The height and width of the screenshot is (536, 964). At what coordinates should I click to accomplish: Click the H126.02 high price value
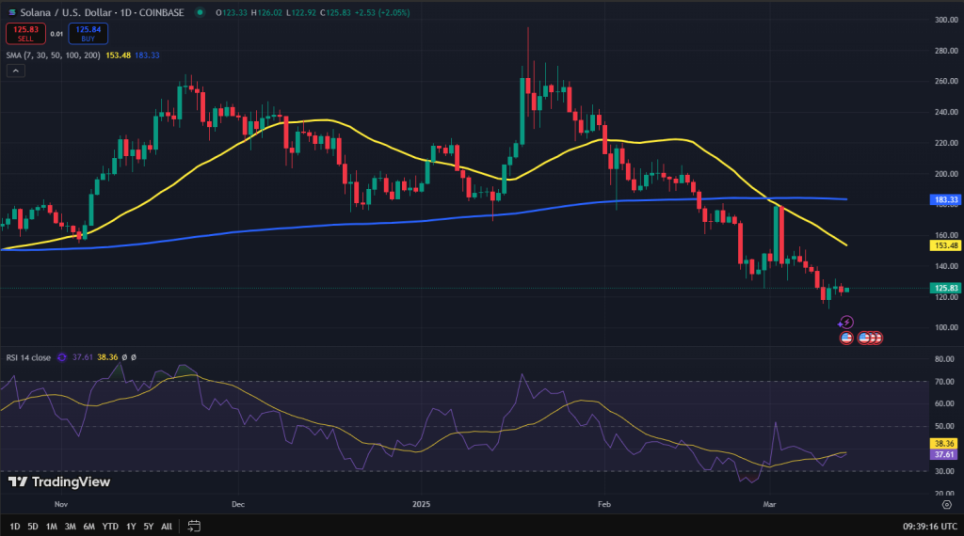click(266, 12)
